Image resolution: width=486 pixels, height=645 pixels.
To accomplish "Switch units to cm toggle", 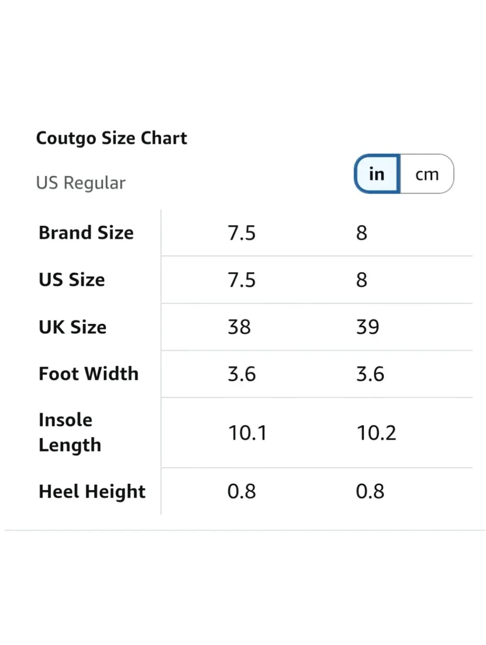I will click(x=427, y=174).
